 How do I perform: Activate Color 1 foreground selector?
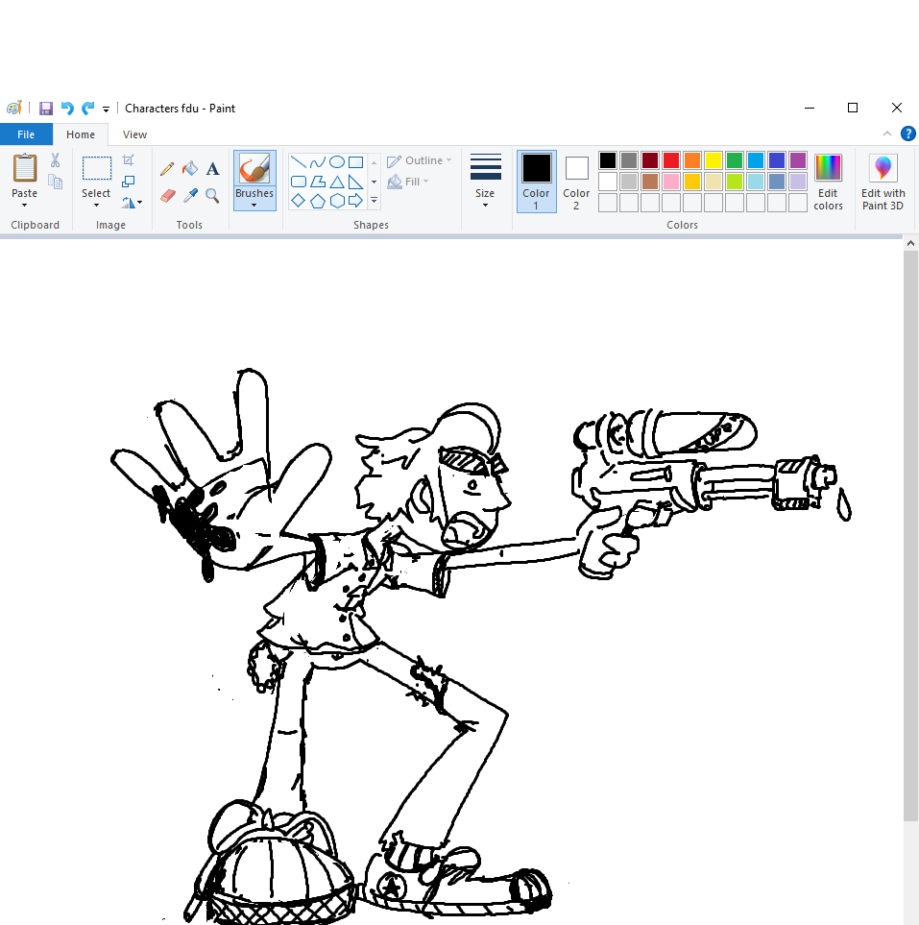pyautogui.click(x=536, y=182)
